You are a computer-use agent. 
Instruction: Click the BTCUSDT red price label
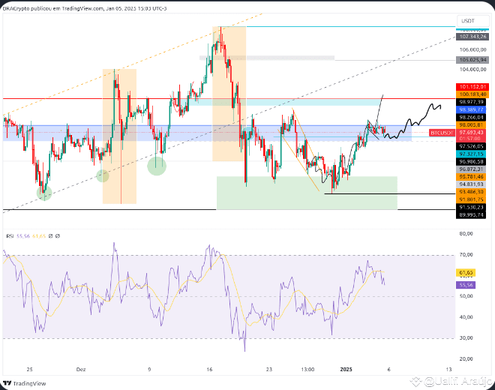(x=441, y=132)
